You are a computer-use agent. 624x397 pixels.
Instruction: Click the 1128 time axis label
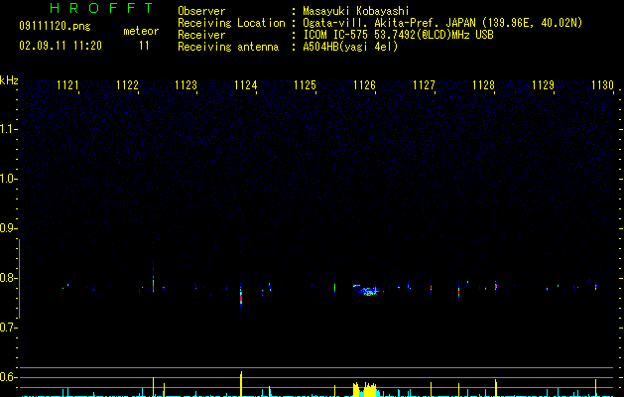483,85
